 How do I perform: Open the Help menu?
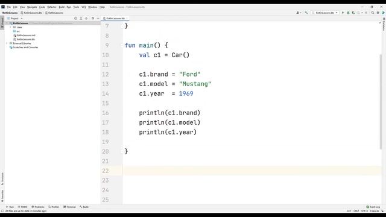click(x=102, y=7)
